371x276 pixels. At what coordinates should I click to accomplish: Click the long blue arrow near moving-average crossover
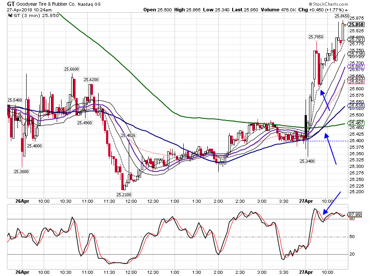click(330, 149)
